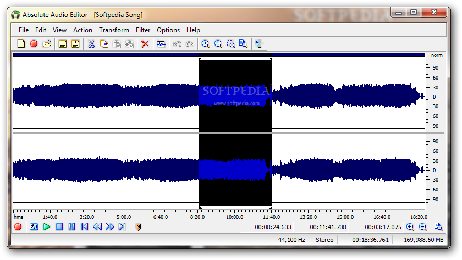Open the View menu

pos(59,30)
